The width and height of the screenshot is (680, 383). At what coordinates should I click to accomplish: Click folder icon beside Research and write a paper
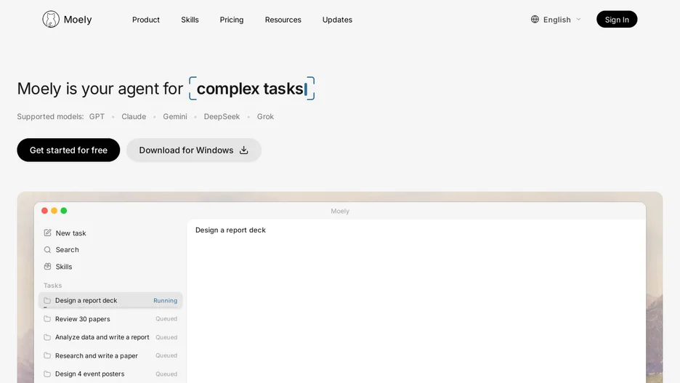coord(47,355)
